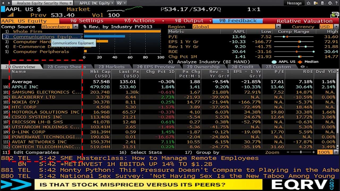340x191 pixels.
Task: Switch to the 21) Overview tab
Action: [22, 67]
